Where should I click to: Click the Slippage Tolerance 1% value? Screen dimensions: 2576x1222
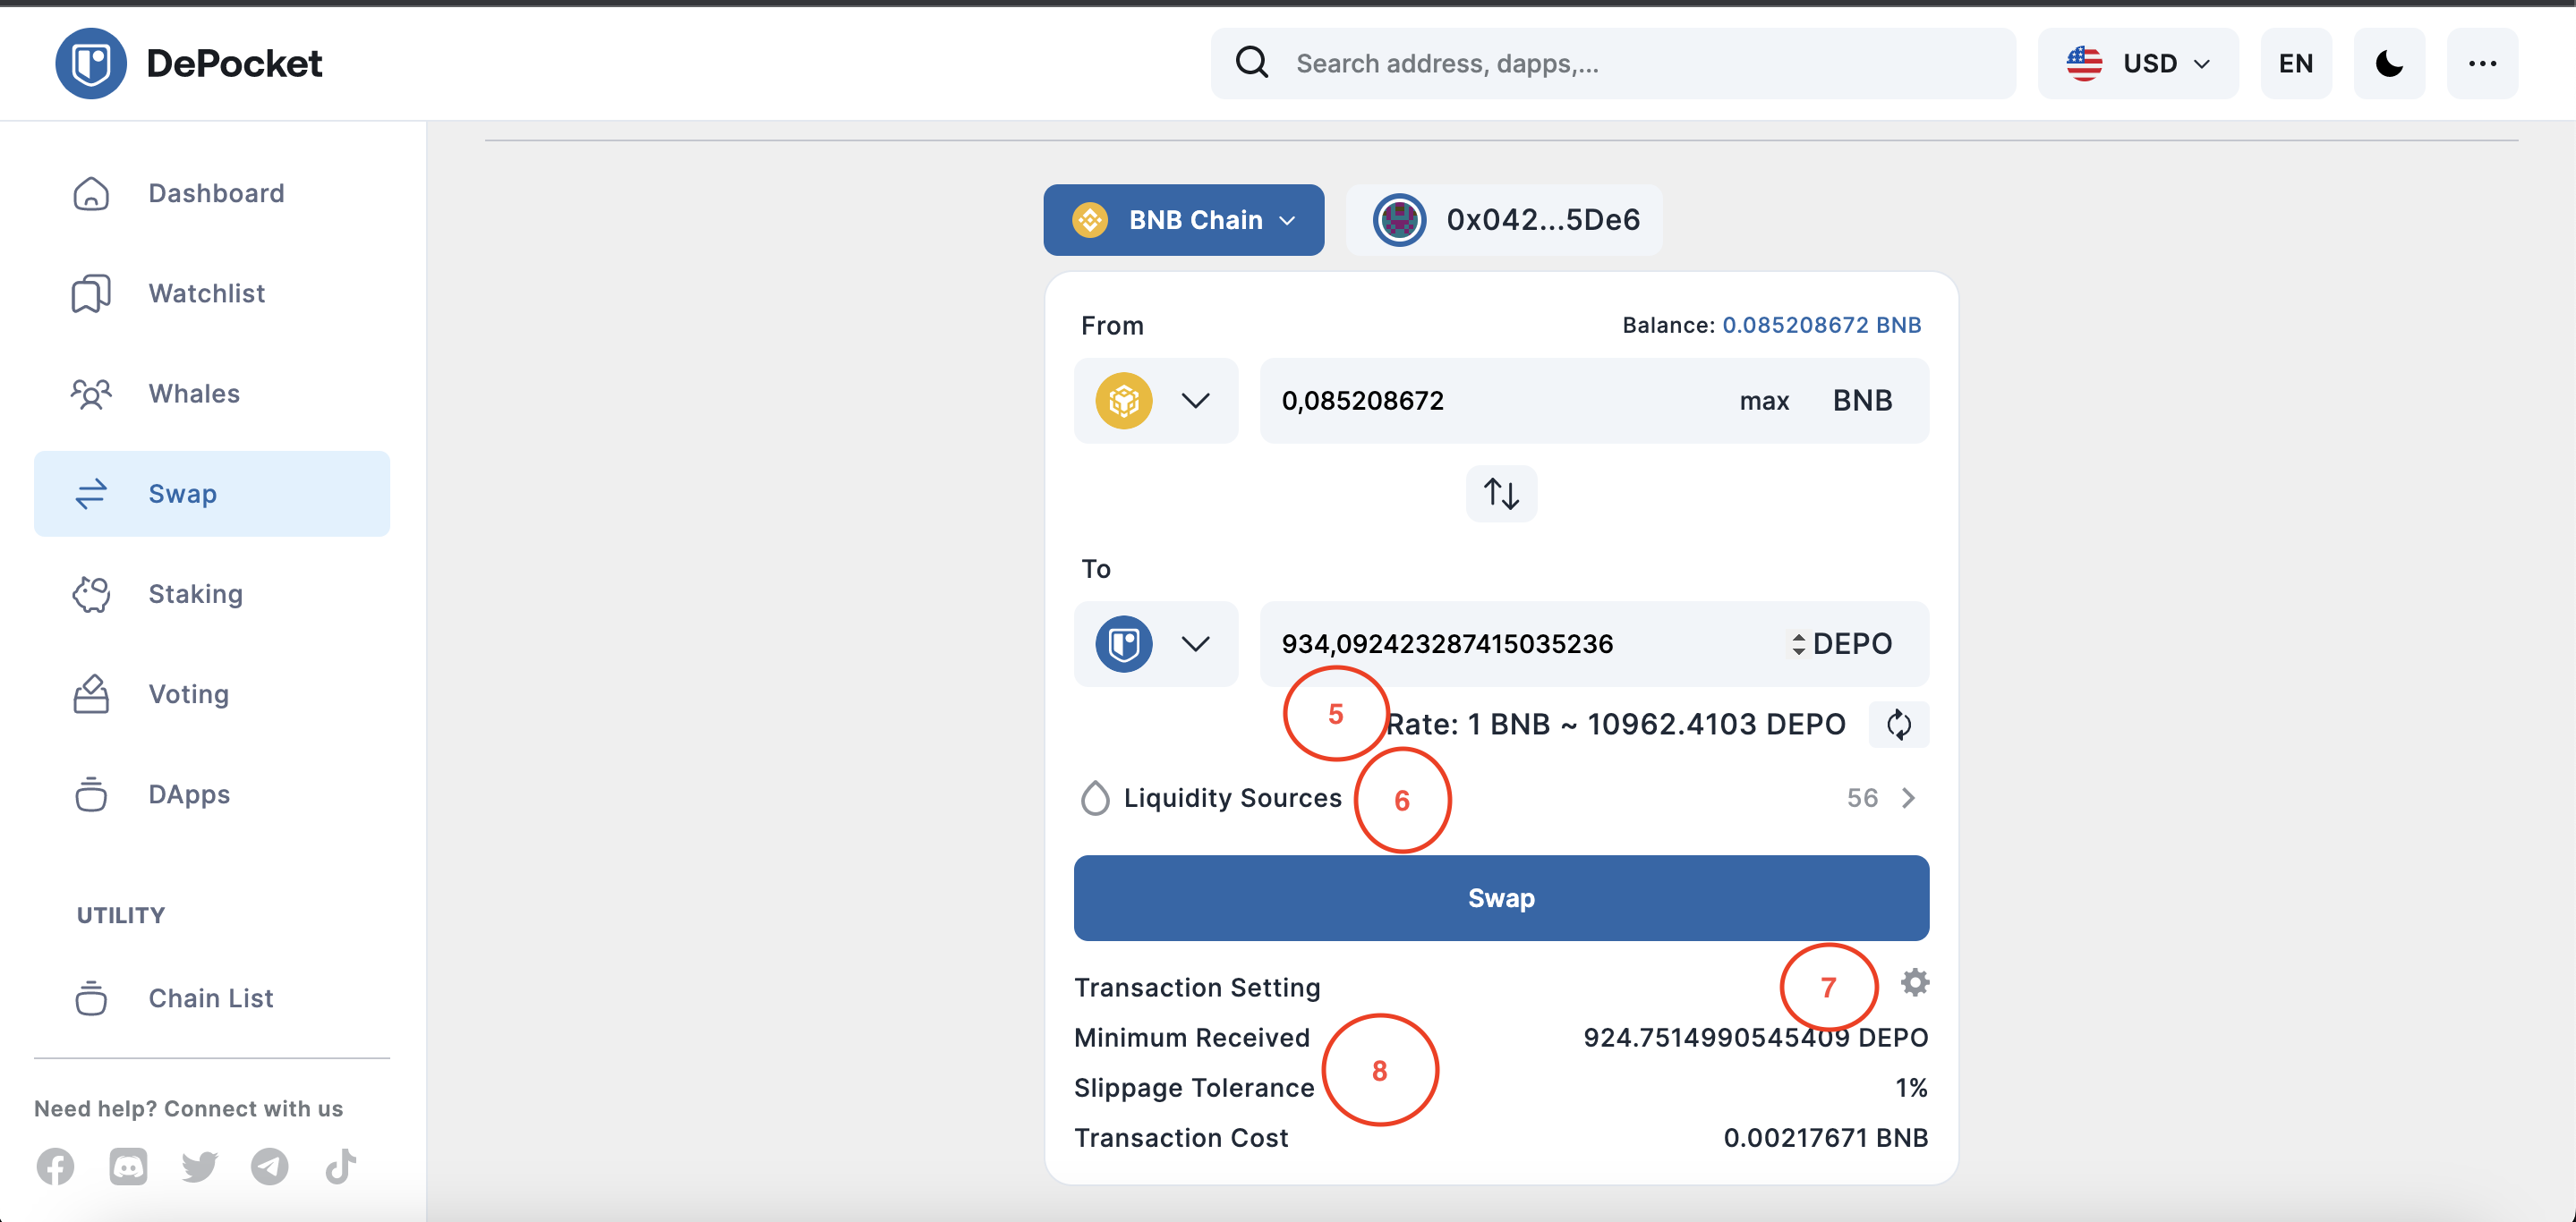(1911, 1087)
